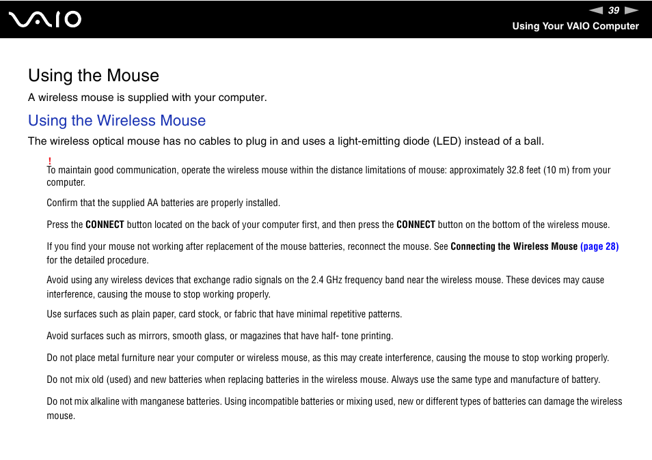Go to the next page arrow

pos(631,10)
